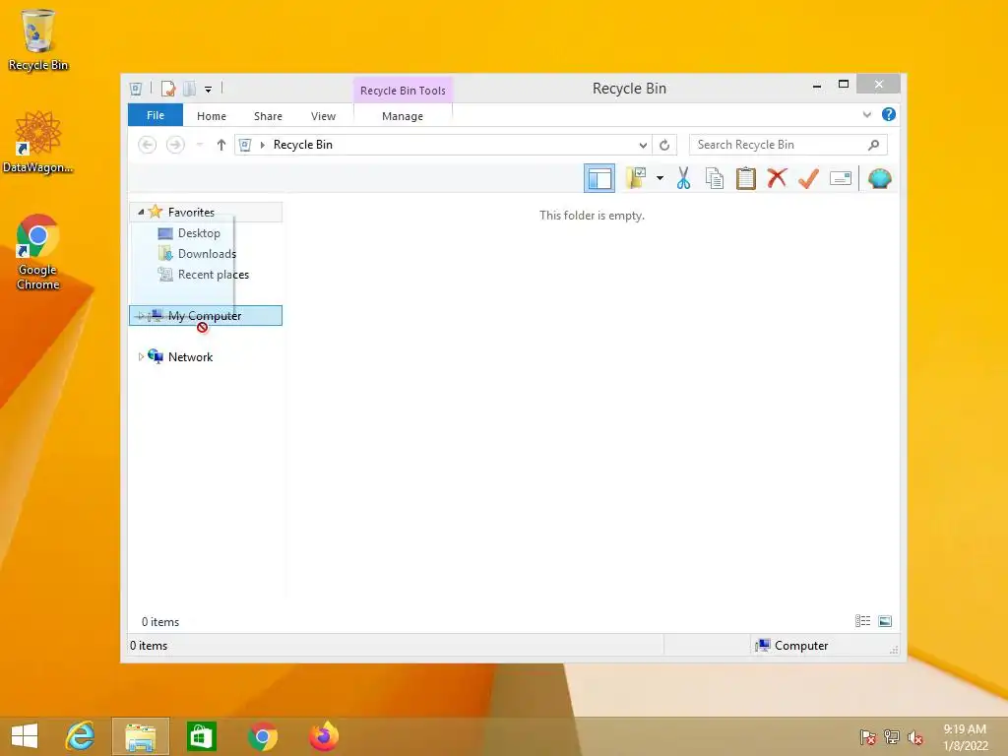Image resolution: width=1008 pixels, height=756 pixels.
Task: Click the orange checkmark Properties icon
Action: pyautogui.click(x=808, y=178)
